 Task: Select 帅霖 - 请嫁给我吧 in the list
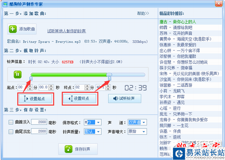[190, 28]
